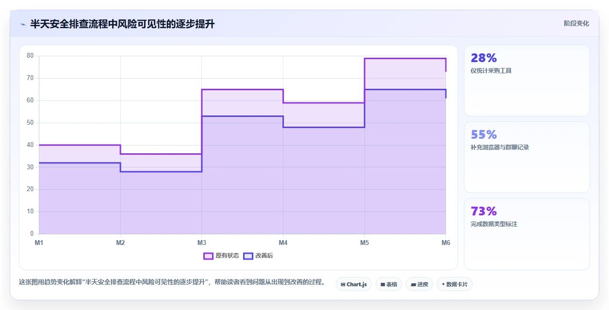Click the 30 y-axis value
This screenshot has width=609, height=310.
(x=30, y=167)
